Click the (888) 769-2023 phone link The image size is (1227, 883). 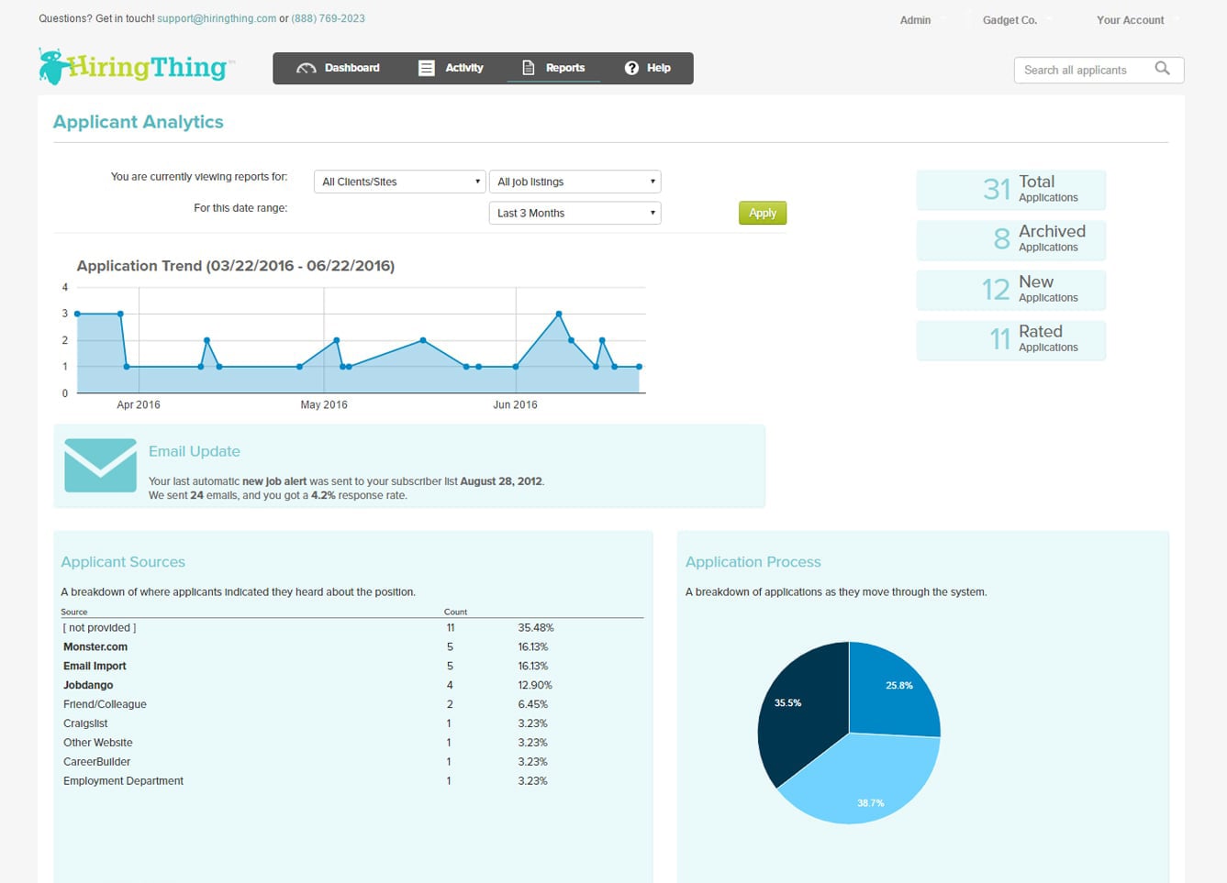point(328,18)
